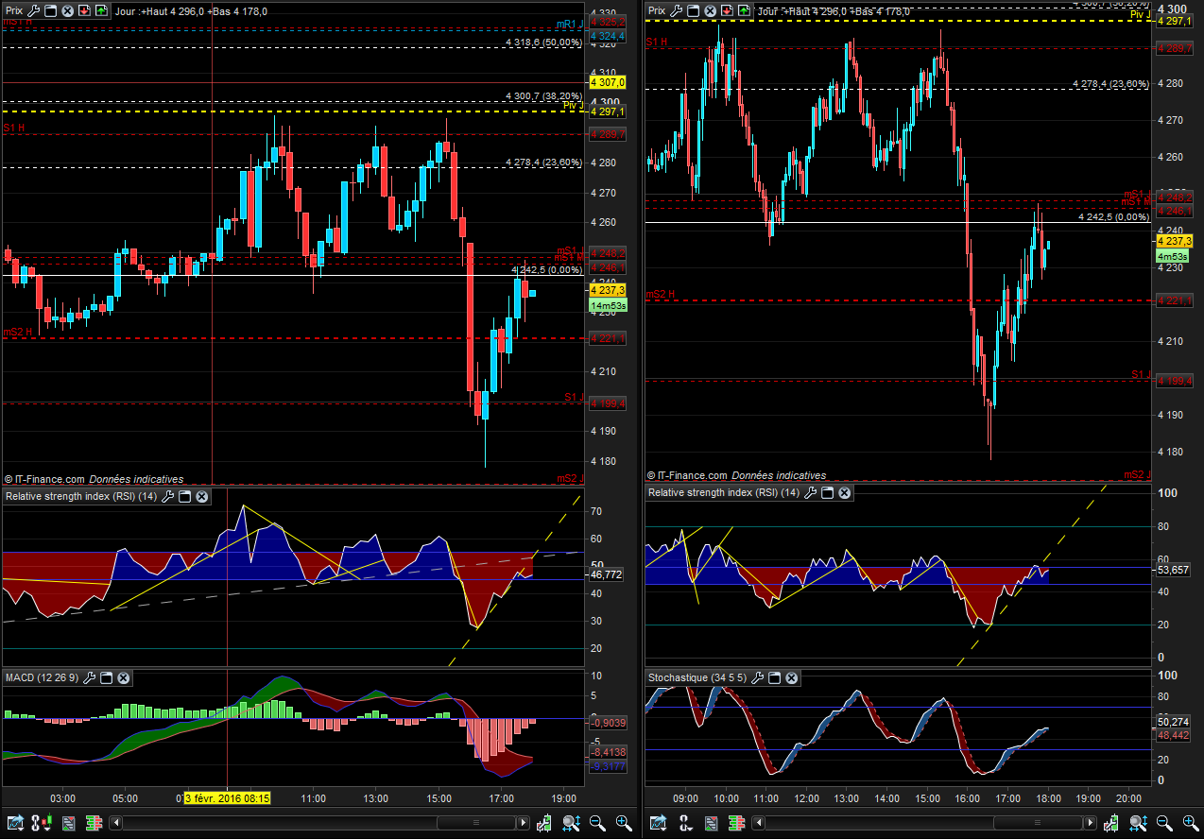Close the Prix panel in left chart

coord(67,11)
